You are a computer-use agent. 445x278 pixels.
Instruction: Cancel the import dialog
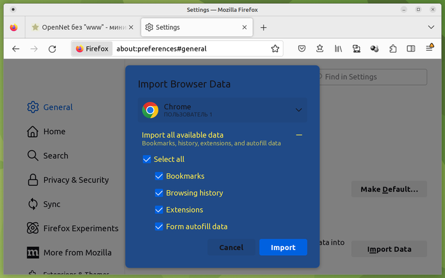pos(231,248)
